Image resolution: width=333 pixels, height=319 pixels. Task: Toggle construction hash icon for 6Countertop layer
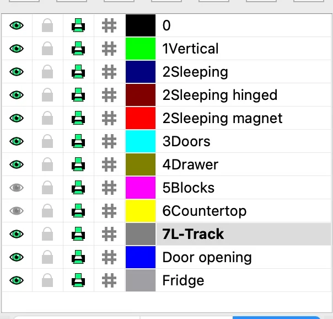[110, 211]
